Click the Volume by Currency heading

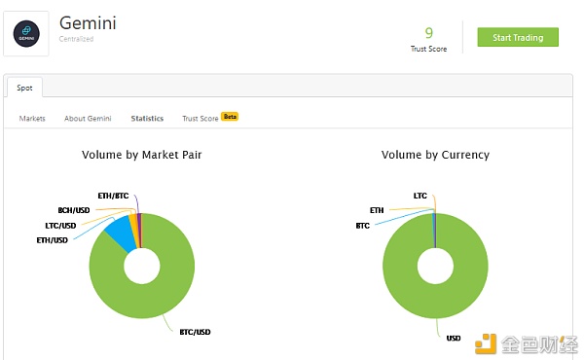(x=435, y=155)
